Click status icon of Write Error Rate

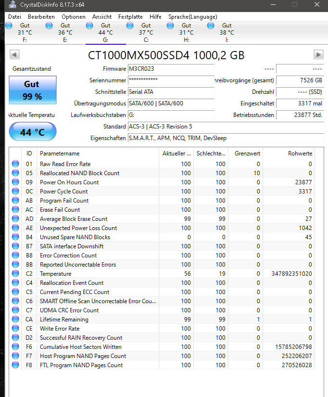pyautogui.click(x=15, y=328)
